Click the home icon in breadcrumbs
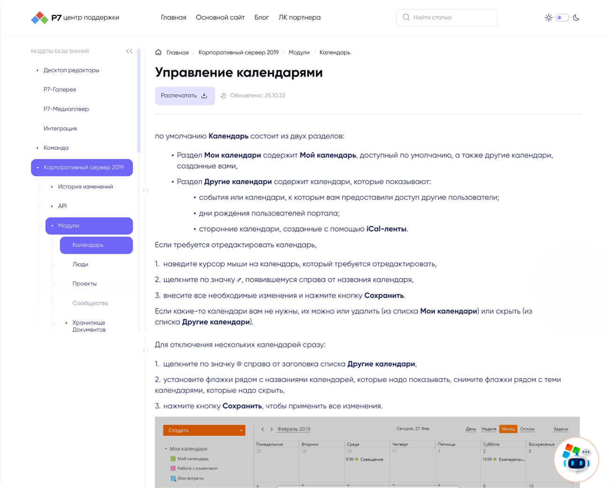 pyautogui.click(x=159, y=53)
